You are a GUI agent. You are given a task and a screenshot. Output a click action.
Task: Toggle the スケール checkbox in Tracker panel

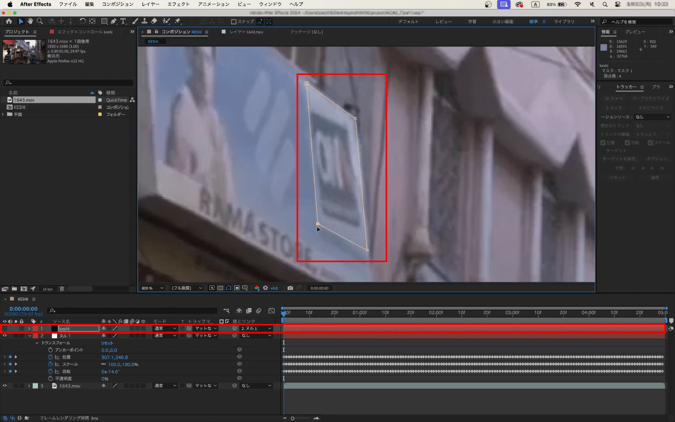click(650, 142)
